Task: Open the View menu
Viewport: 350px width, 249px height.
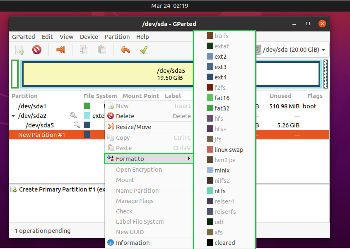Action: pos(67,37)
